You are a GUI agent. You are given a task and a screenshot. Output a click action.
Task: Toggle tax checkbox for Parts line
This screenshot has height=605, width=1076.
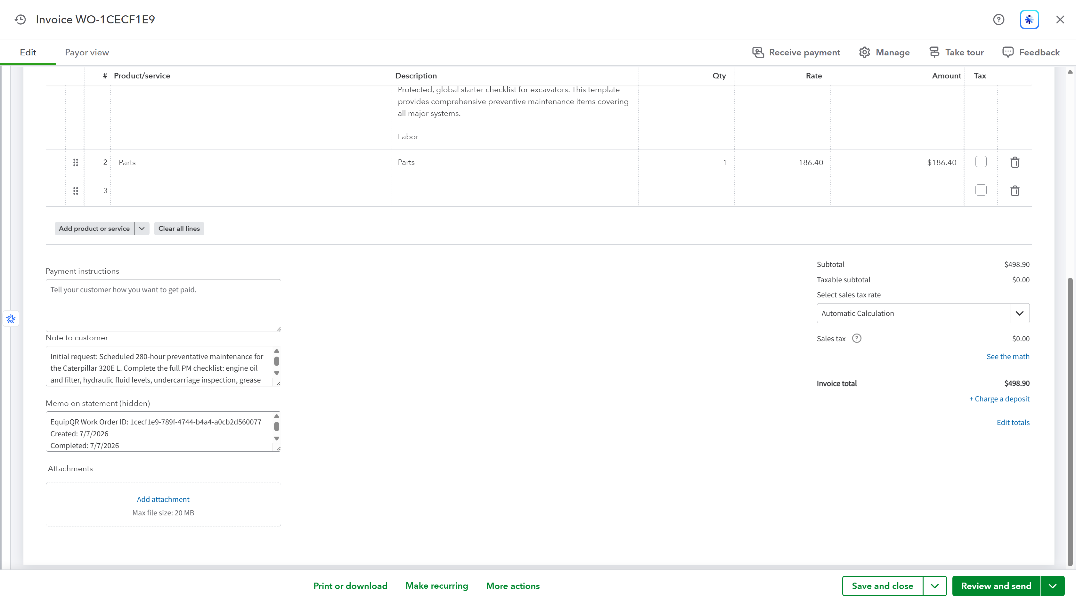(x=981, y=162)
